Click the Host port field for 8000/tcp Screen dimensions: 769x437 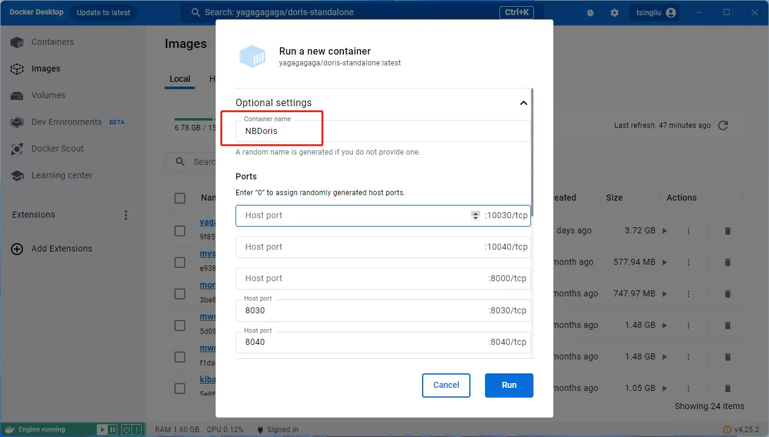pyautogui.click(x=383, y=279)
